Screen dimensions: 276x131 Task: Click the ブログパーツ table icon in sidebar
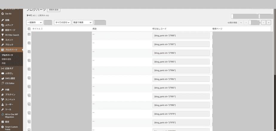pyautogui.click(x=2, y=50)
